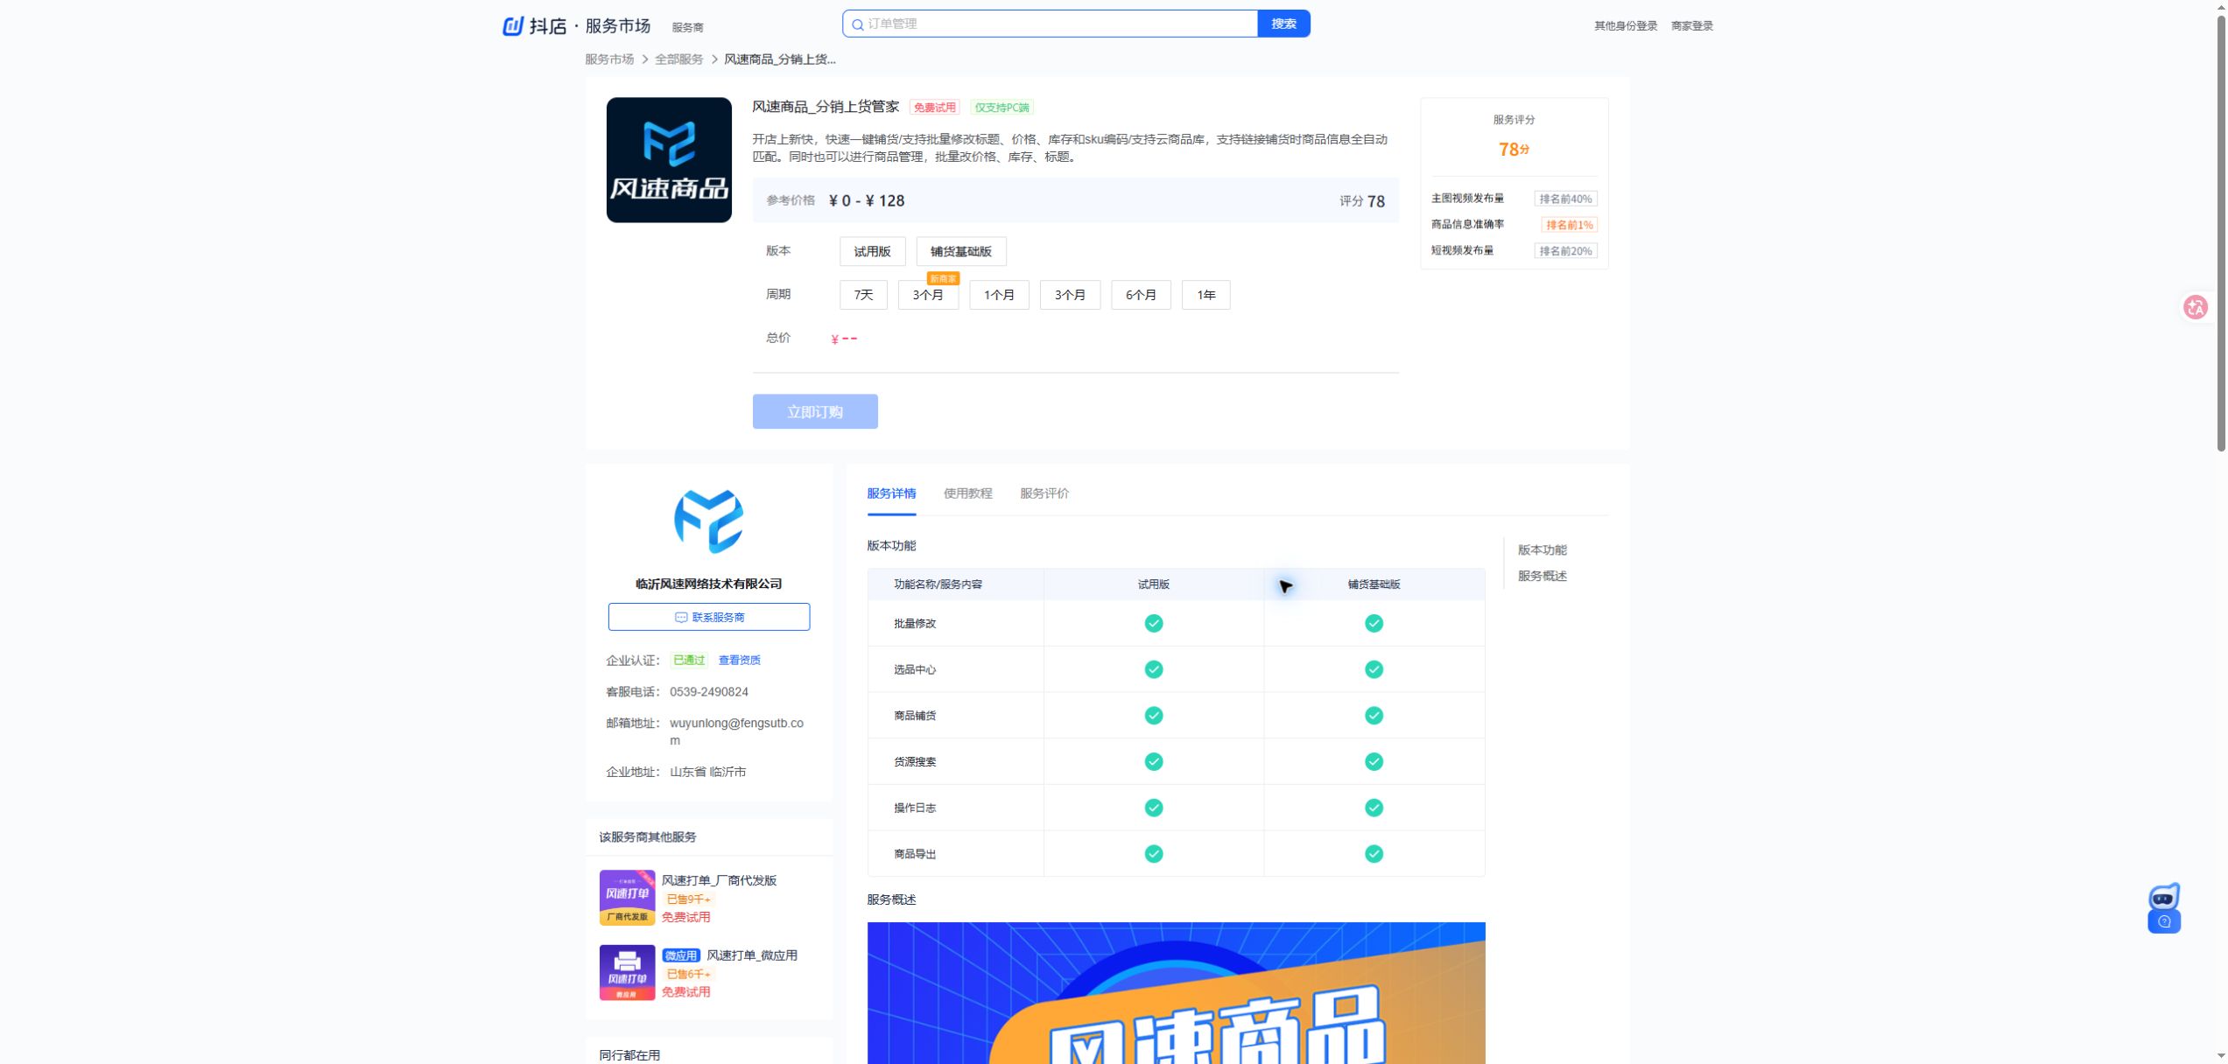Switch to the 使用教程 tab
This screenshot has width=2228, height=1064.
coord(967,493)
